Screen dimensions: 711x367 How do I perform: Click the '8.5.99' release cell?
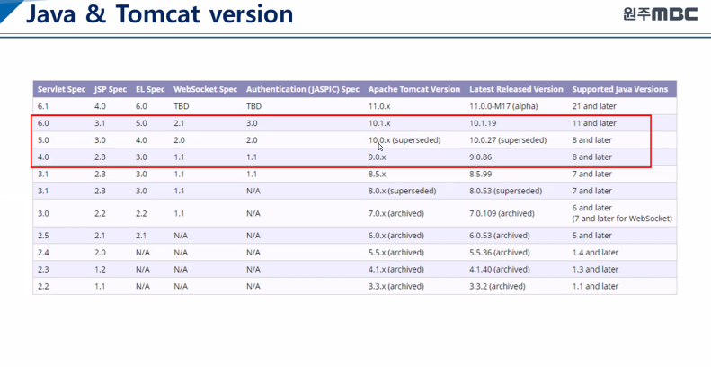(480, 174)
